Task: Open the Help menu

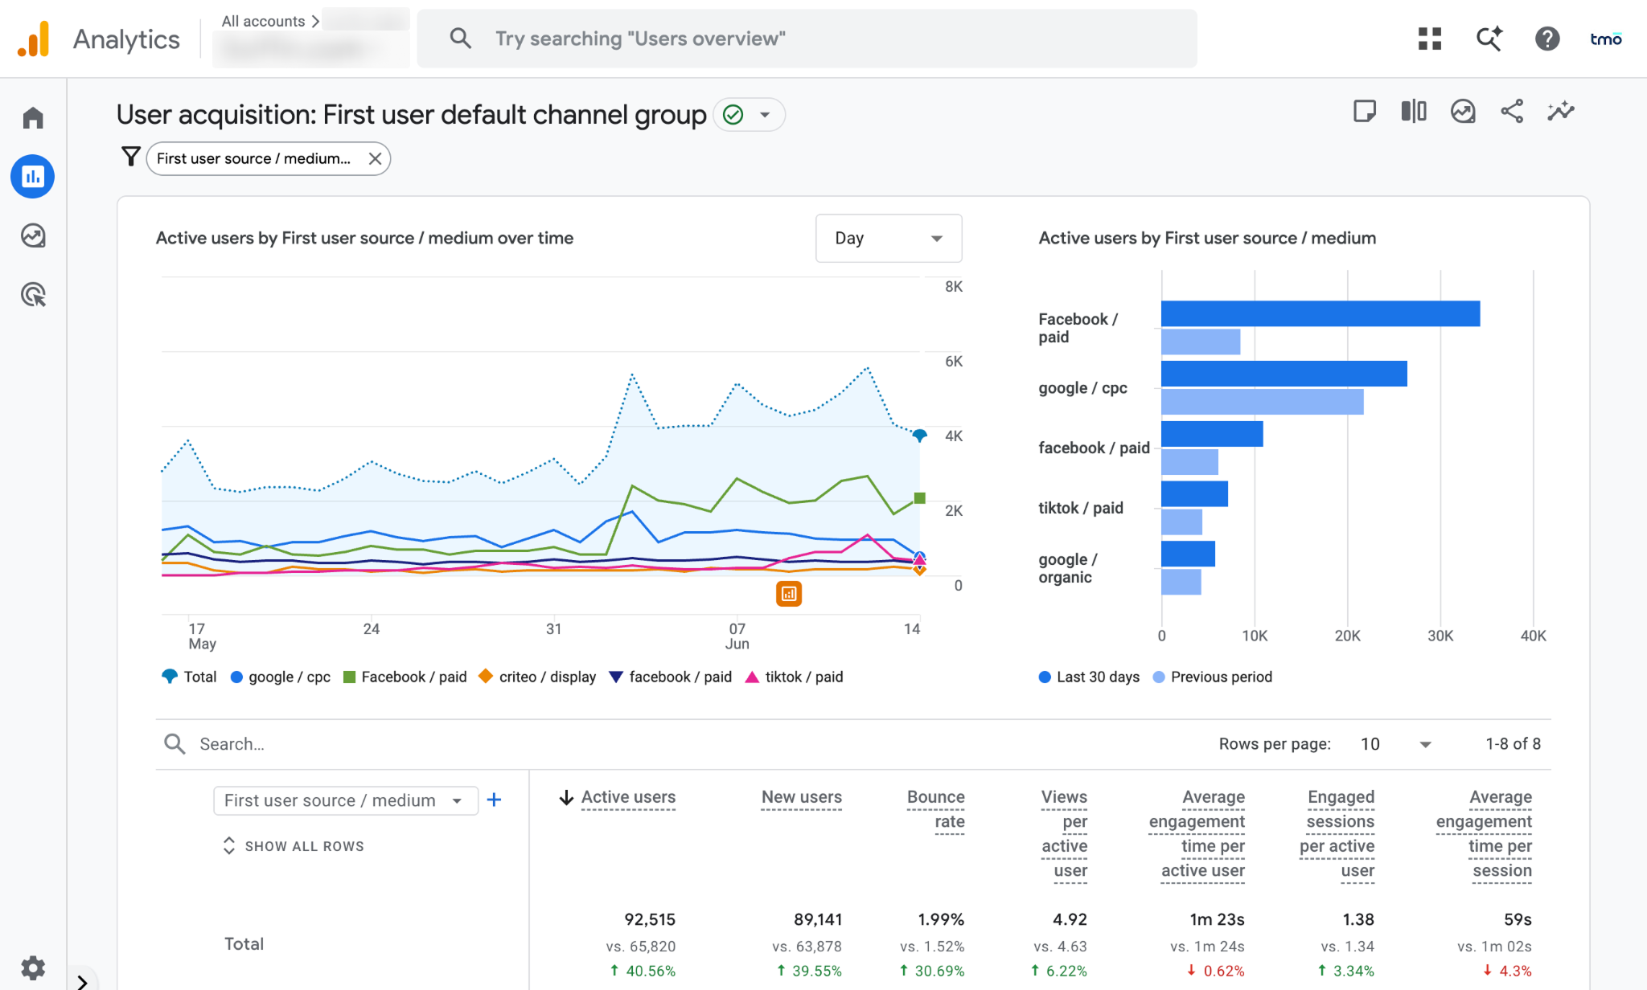Action: coord(1547,39)
